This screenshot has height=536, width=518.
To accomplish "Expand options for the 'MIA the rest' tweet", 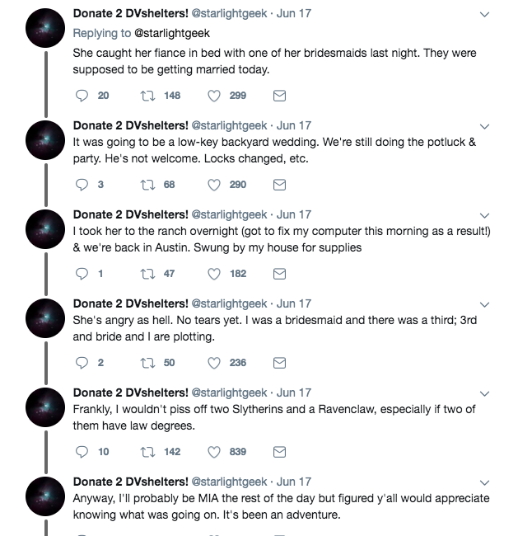I will 484,482.
